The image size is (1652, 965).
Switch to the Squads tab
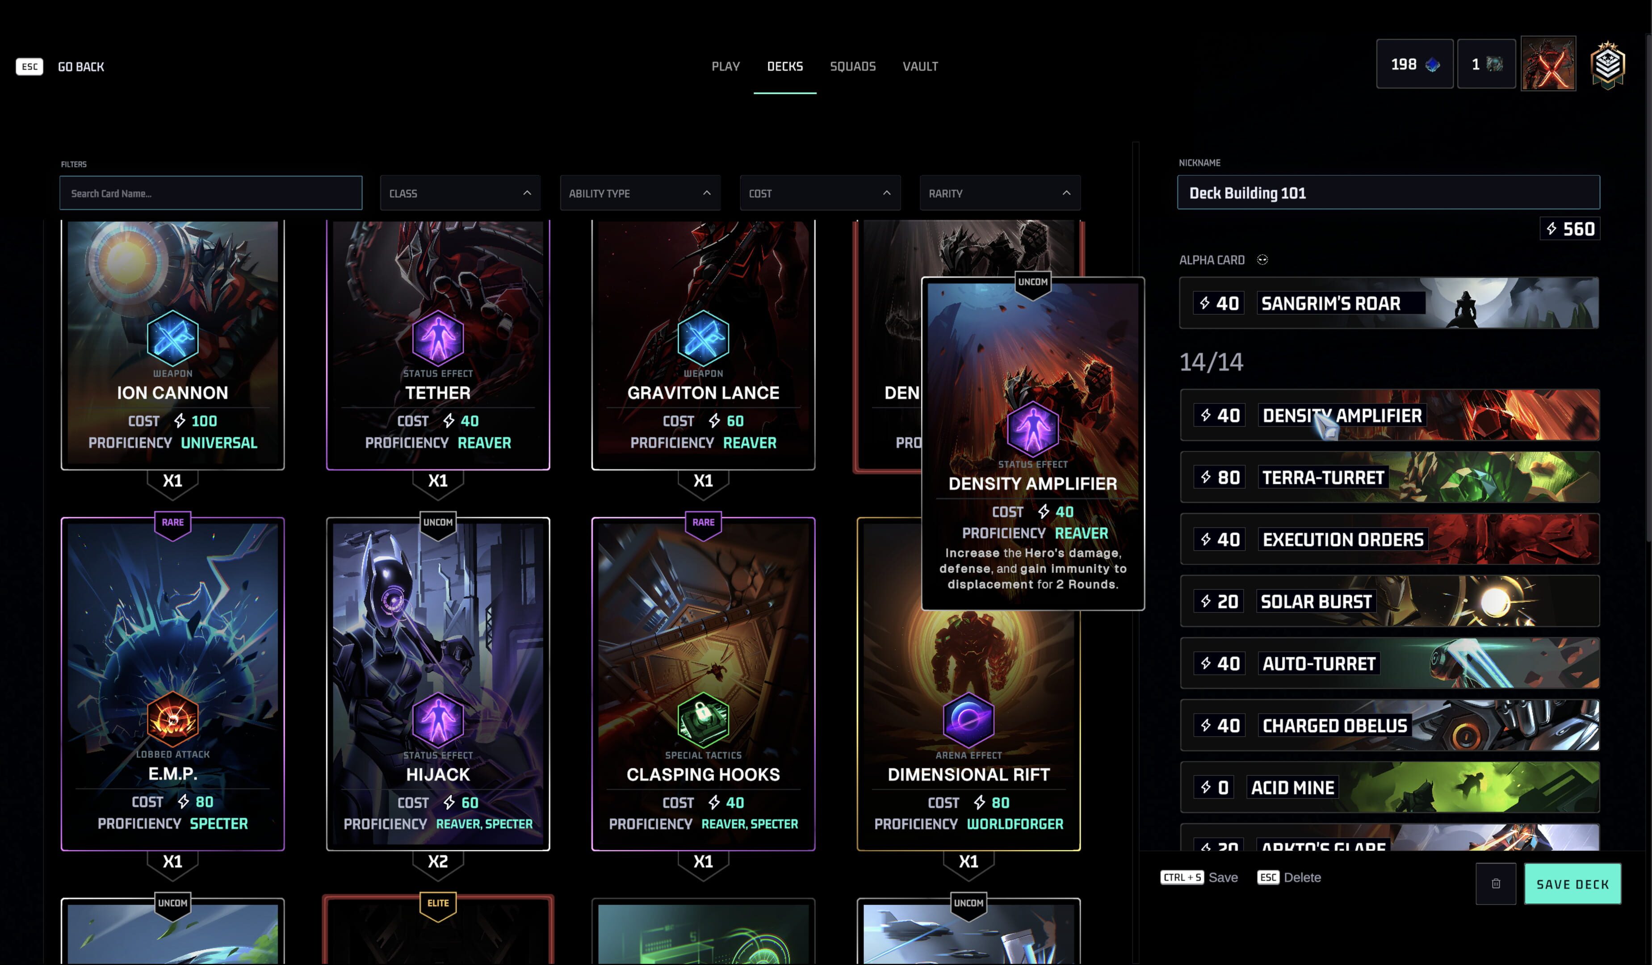852,66
